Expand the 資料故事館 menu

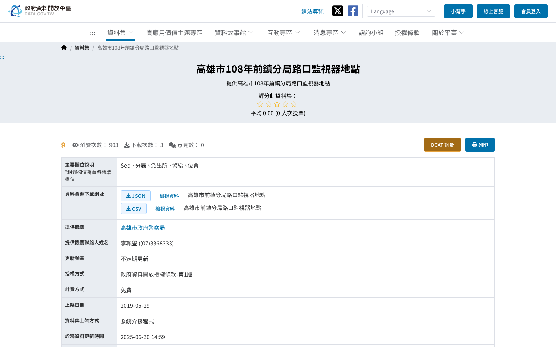[234, 33]
